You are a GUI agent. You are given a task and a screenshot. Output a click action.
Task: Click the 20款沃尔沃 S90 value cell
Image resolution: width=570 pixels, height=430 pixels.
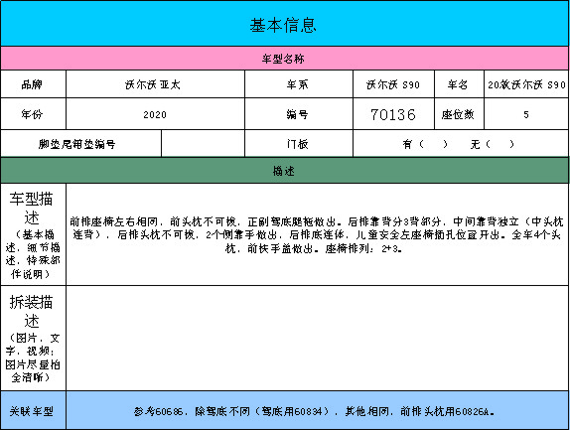526,84
